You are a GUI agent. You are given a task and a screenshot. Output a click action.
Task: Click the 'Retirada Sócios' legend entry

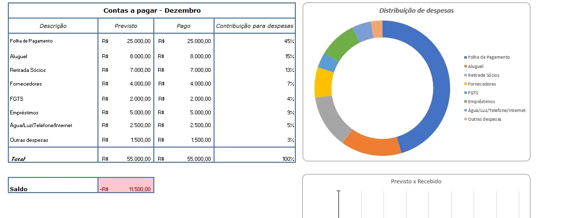coord(481,75)
